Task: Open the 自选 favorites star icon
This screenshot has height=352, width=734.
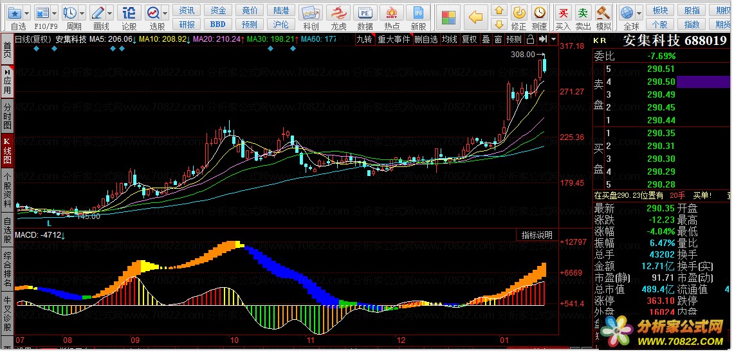Action: 14,13
